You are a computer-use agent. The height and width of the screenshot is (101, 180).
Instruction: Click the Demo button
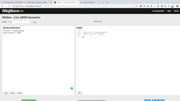click(x=20, y=93)
